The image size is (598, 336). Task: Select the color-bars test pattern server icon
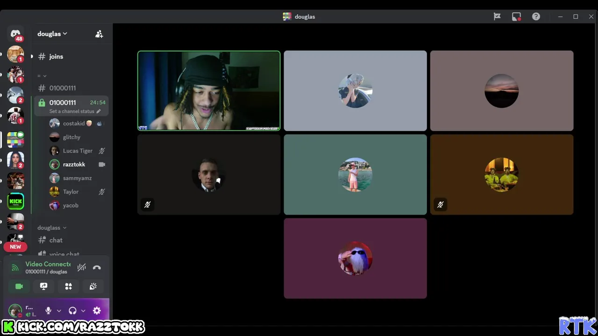point(15,140)
